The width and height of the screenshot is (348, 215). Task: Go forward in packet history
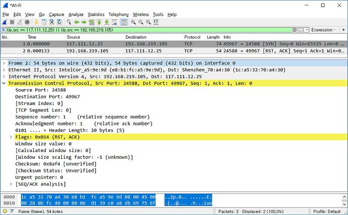(84, 22)
